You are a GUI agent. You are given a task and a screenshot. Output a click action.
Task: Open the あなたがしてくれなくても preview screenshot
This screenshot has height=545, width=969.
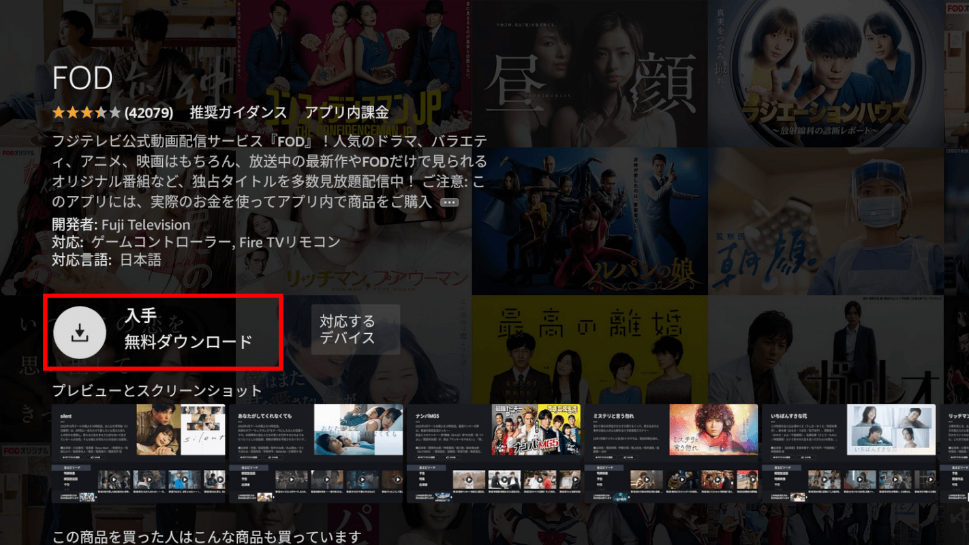click(x=316, y=453)
